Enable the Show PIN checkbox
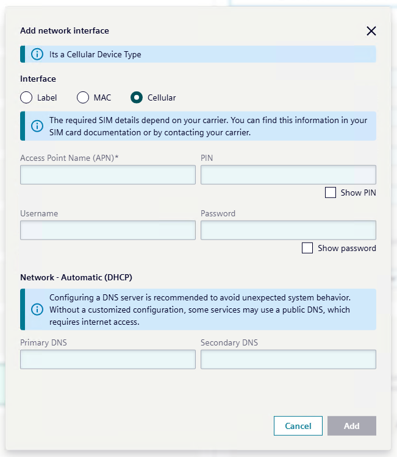The image size is (397, 457). coord(331,193)
